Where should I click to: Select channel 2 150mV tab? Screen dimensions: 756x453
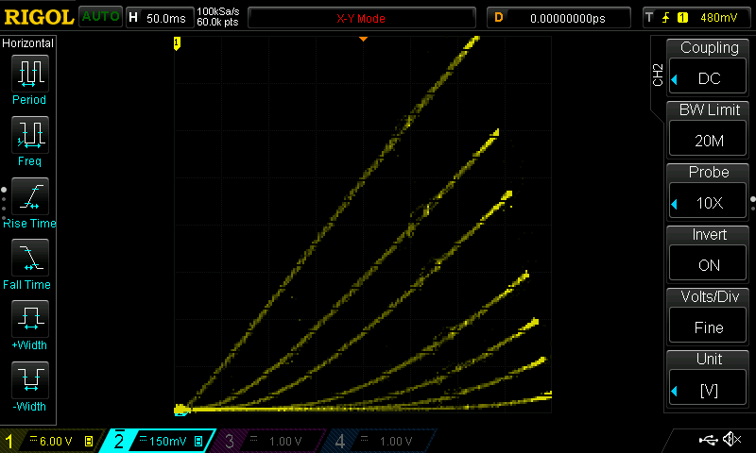coord(159,441)
